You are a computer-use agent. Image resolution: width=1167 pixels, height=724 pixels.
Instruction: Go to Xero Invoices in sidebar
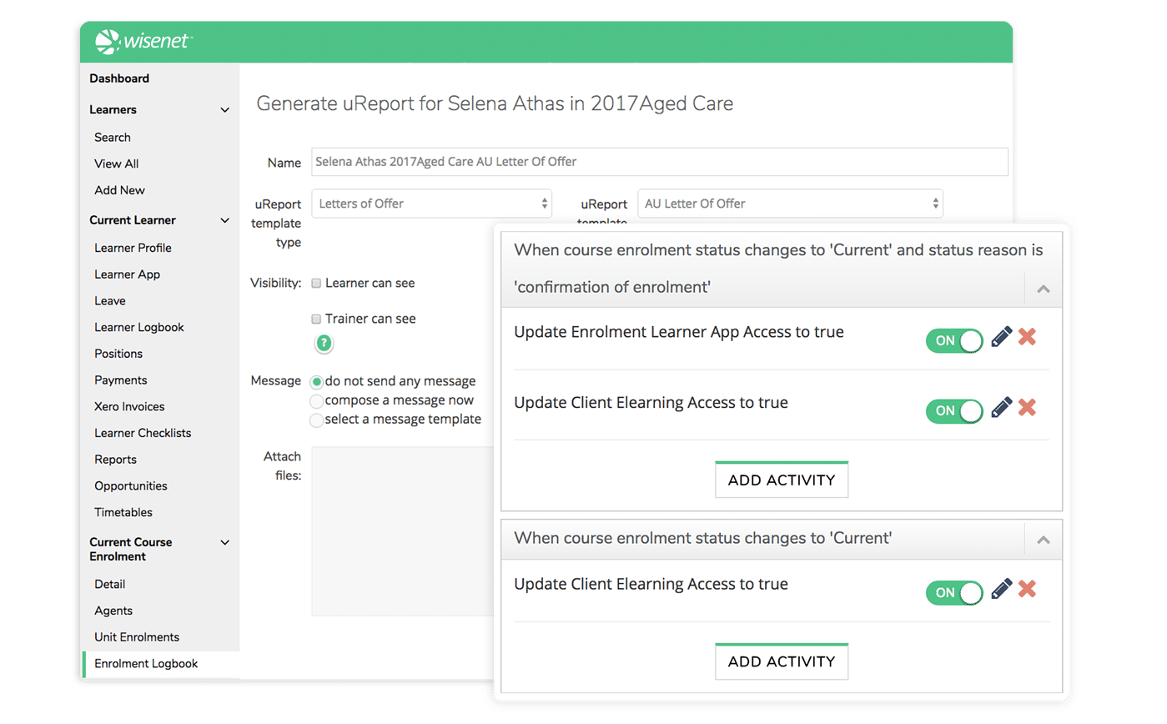[x=129, y=407]
